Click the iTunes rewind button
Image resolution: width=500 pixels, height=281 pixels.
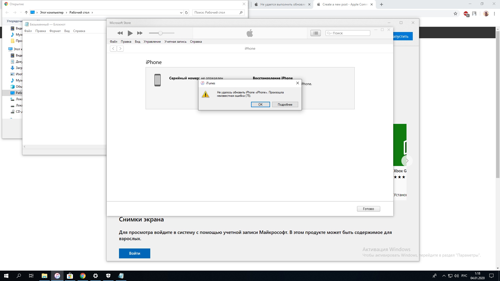tap(120, 33)
